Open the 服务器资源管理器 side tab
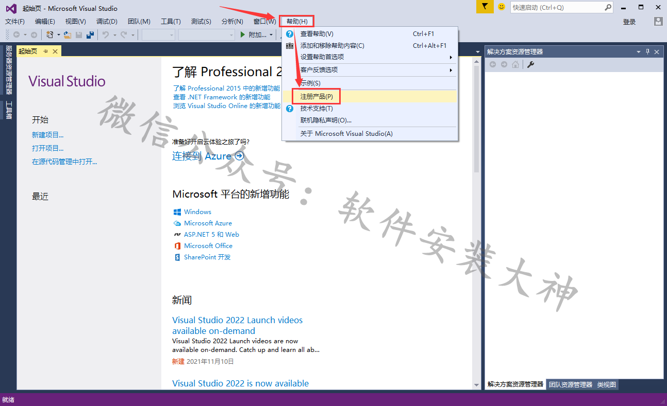 tap(9, 70)
